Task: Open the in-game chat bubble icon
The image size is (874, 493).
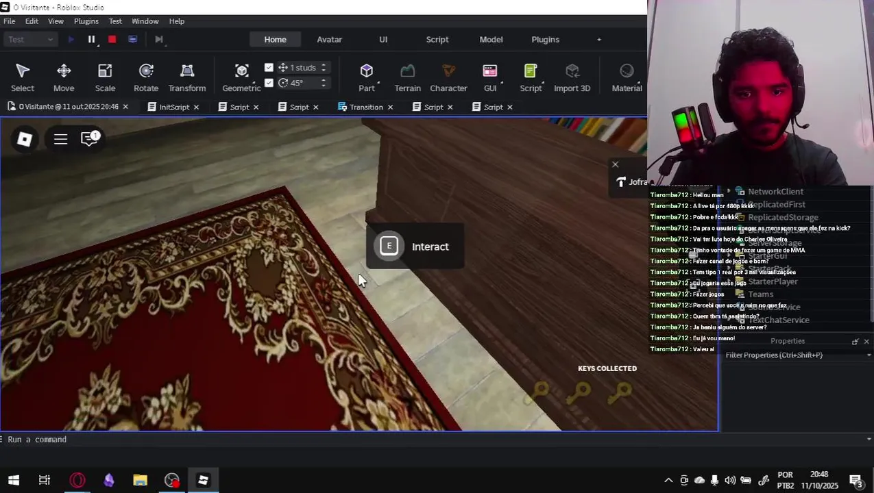Action: coord(90,138)
